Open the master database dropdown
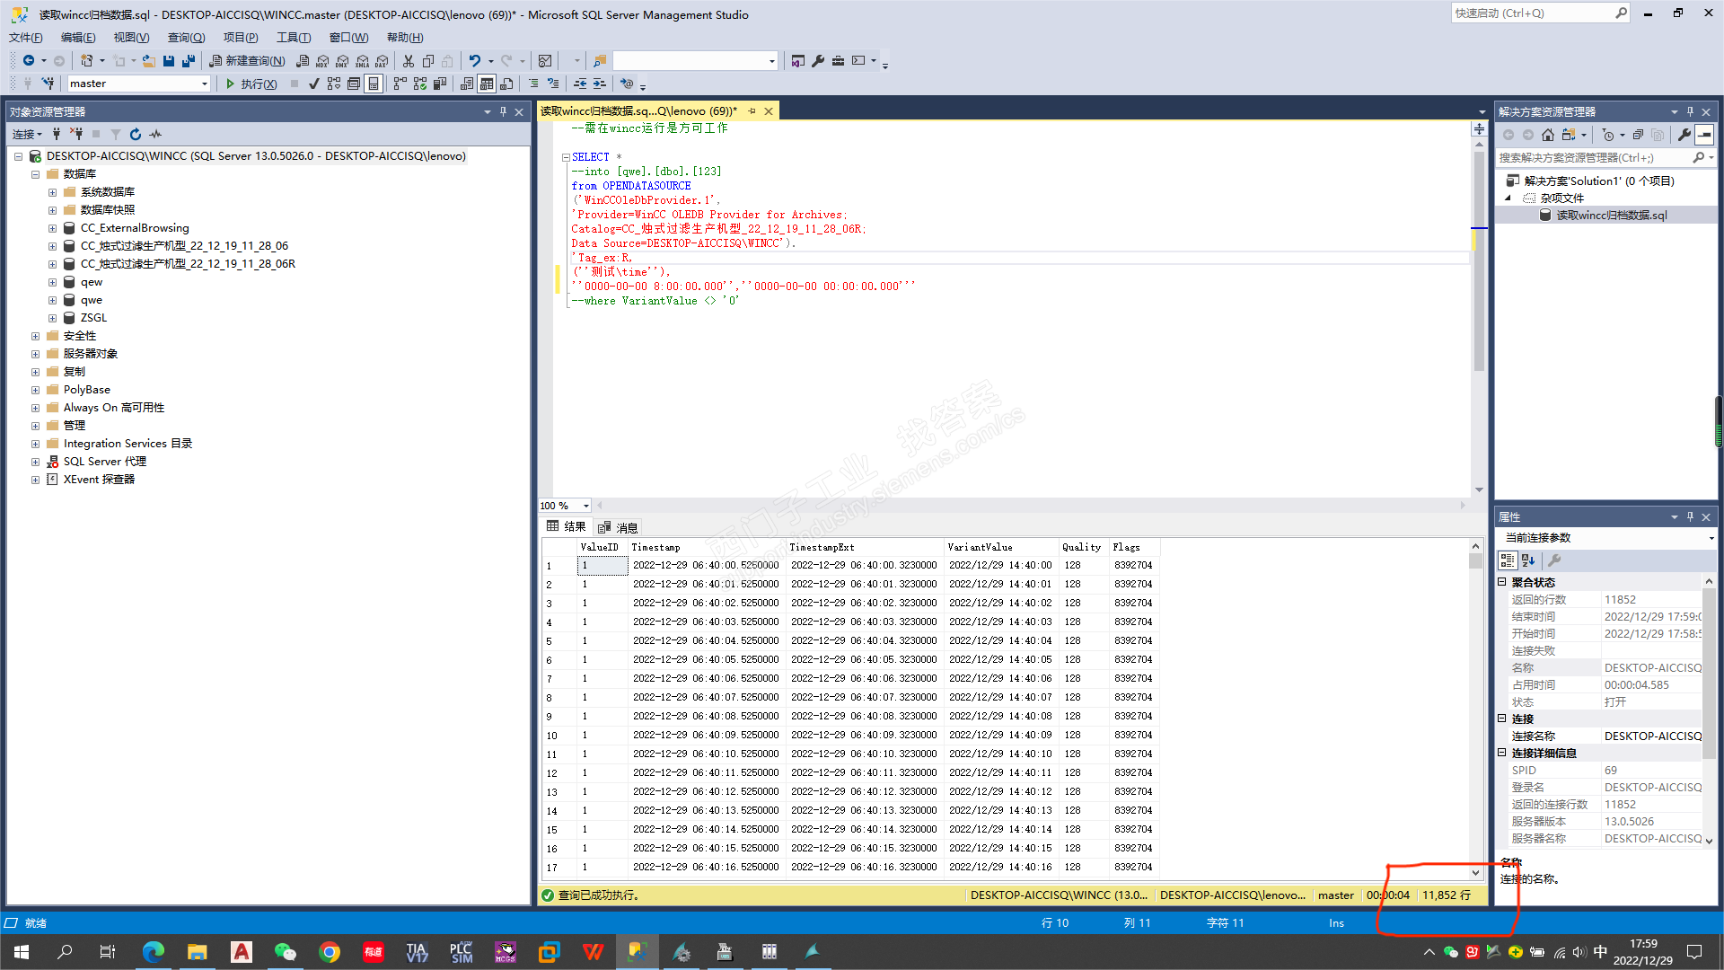 (205, 84)
